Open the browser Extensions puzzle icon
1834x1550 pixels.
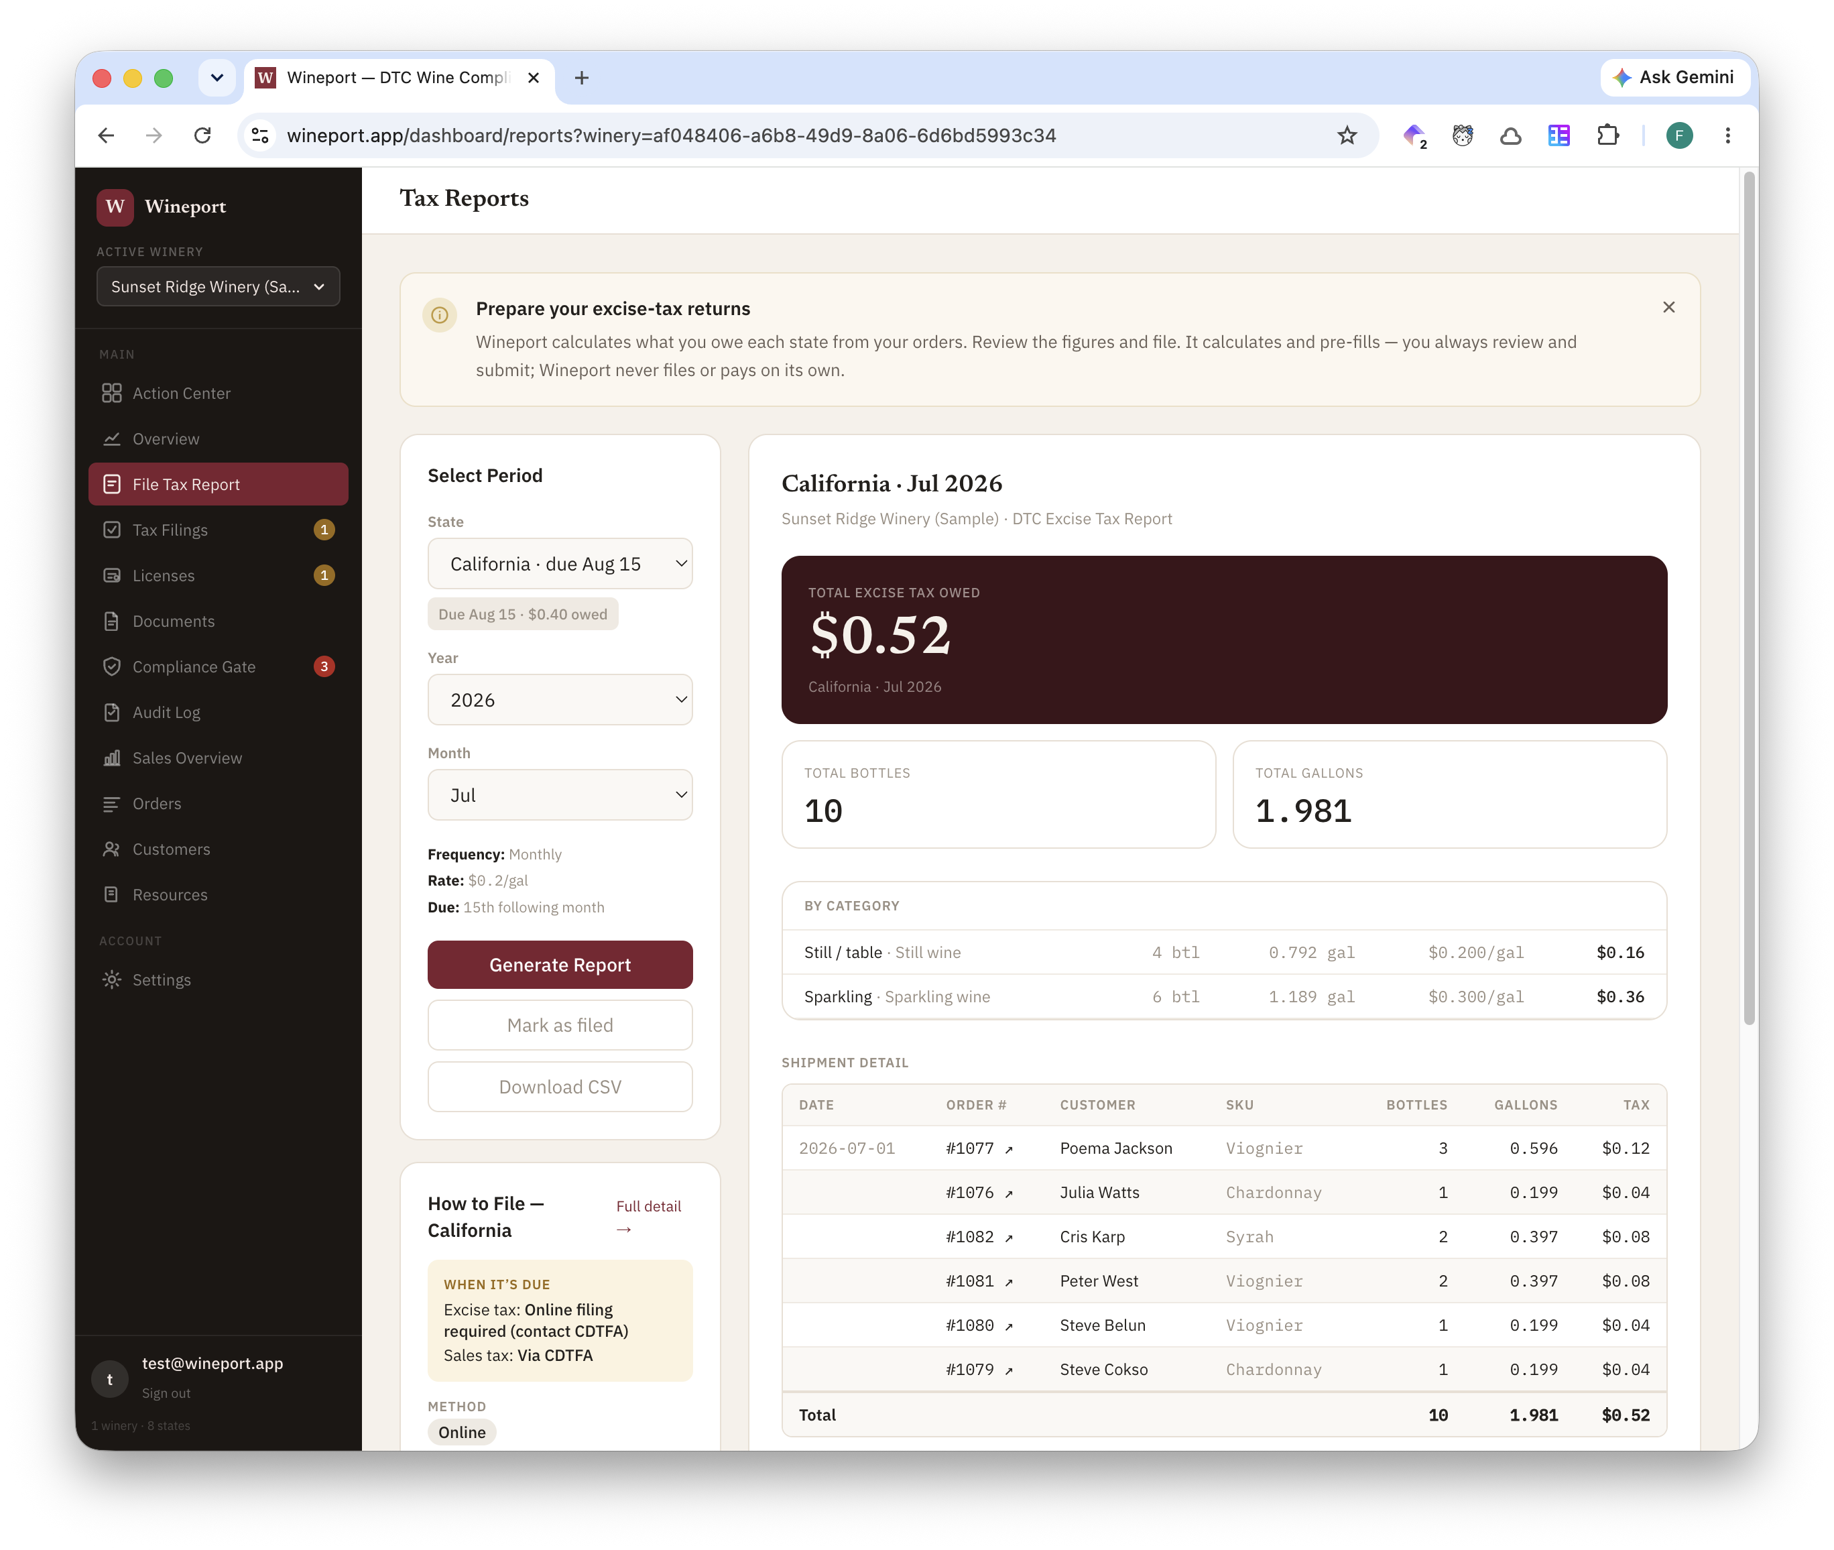[1607, 135]
